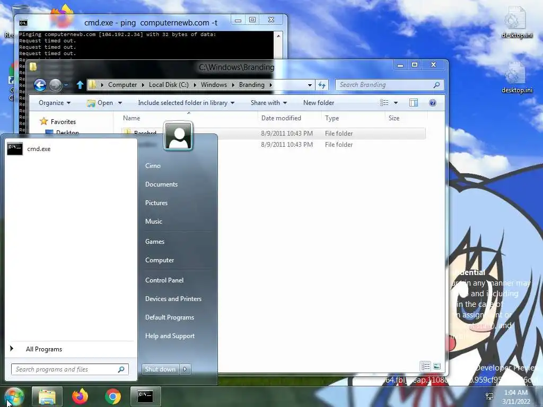Select lower desktop.ini desktop icon

517,78
